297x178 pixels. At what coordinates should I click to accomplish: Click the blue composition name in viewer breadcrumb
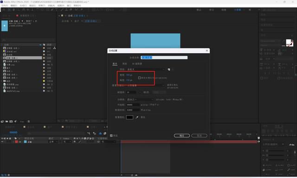(90, 21)
